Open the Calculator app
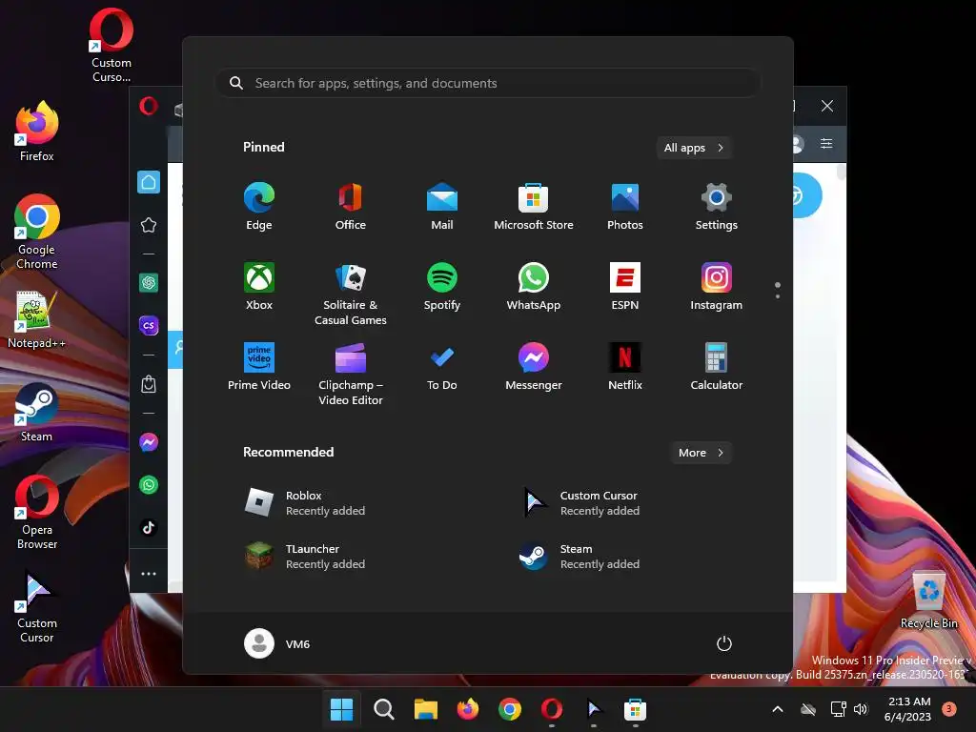The width and height of the screenshot is (976, 732). (717, 367)
